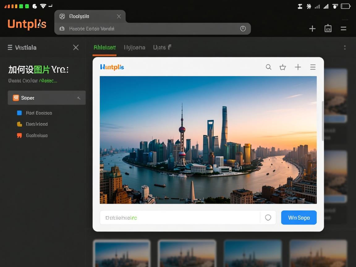Image resolution: width=356 pixels, height=267 pixels.
Task: Click the plus icon in the top toolbar
Action: tap(312, 29)
